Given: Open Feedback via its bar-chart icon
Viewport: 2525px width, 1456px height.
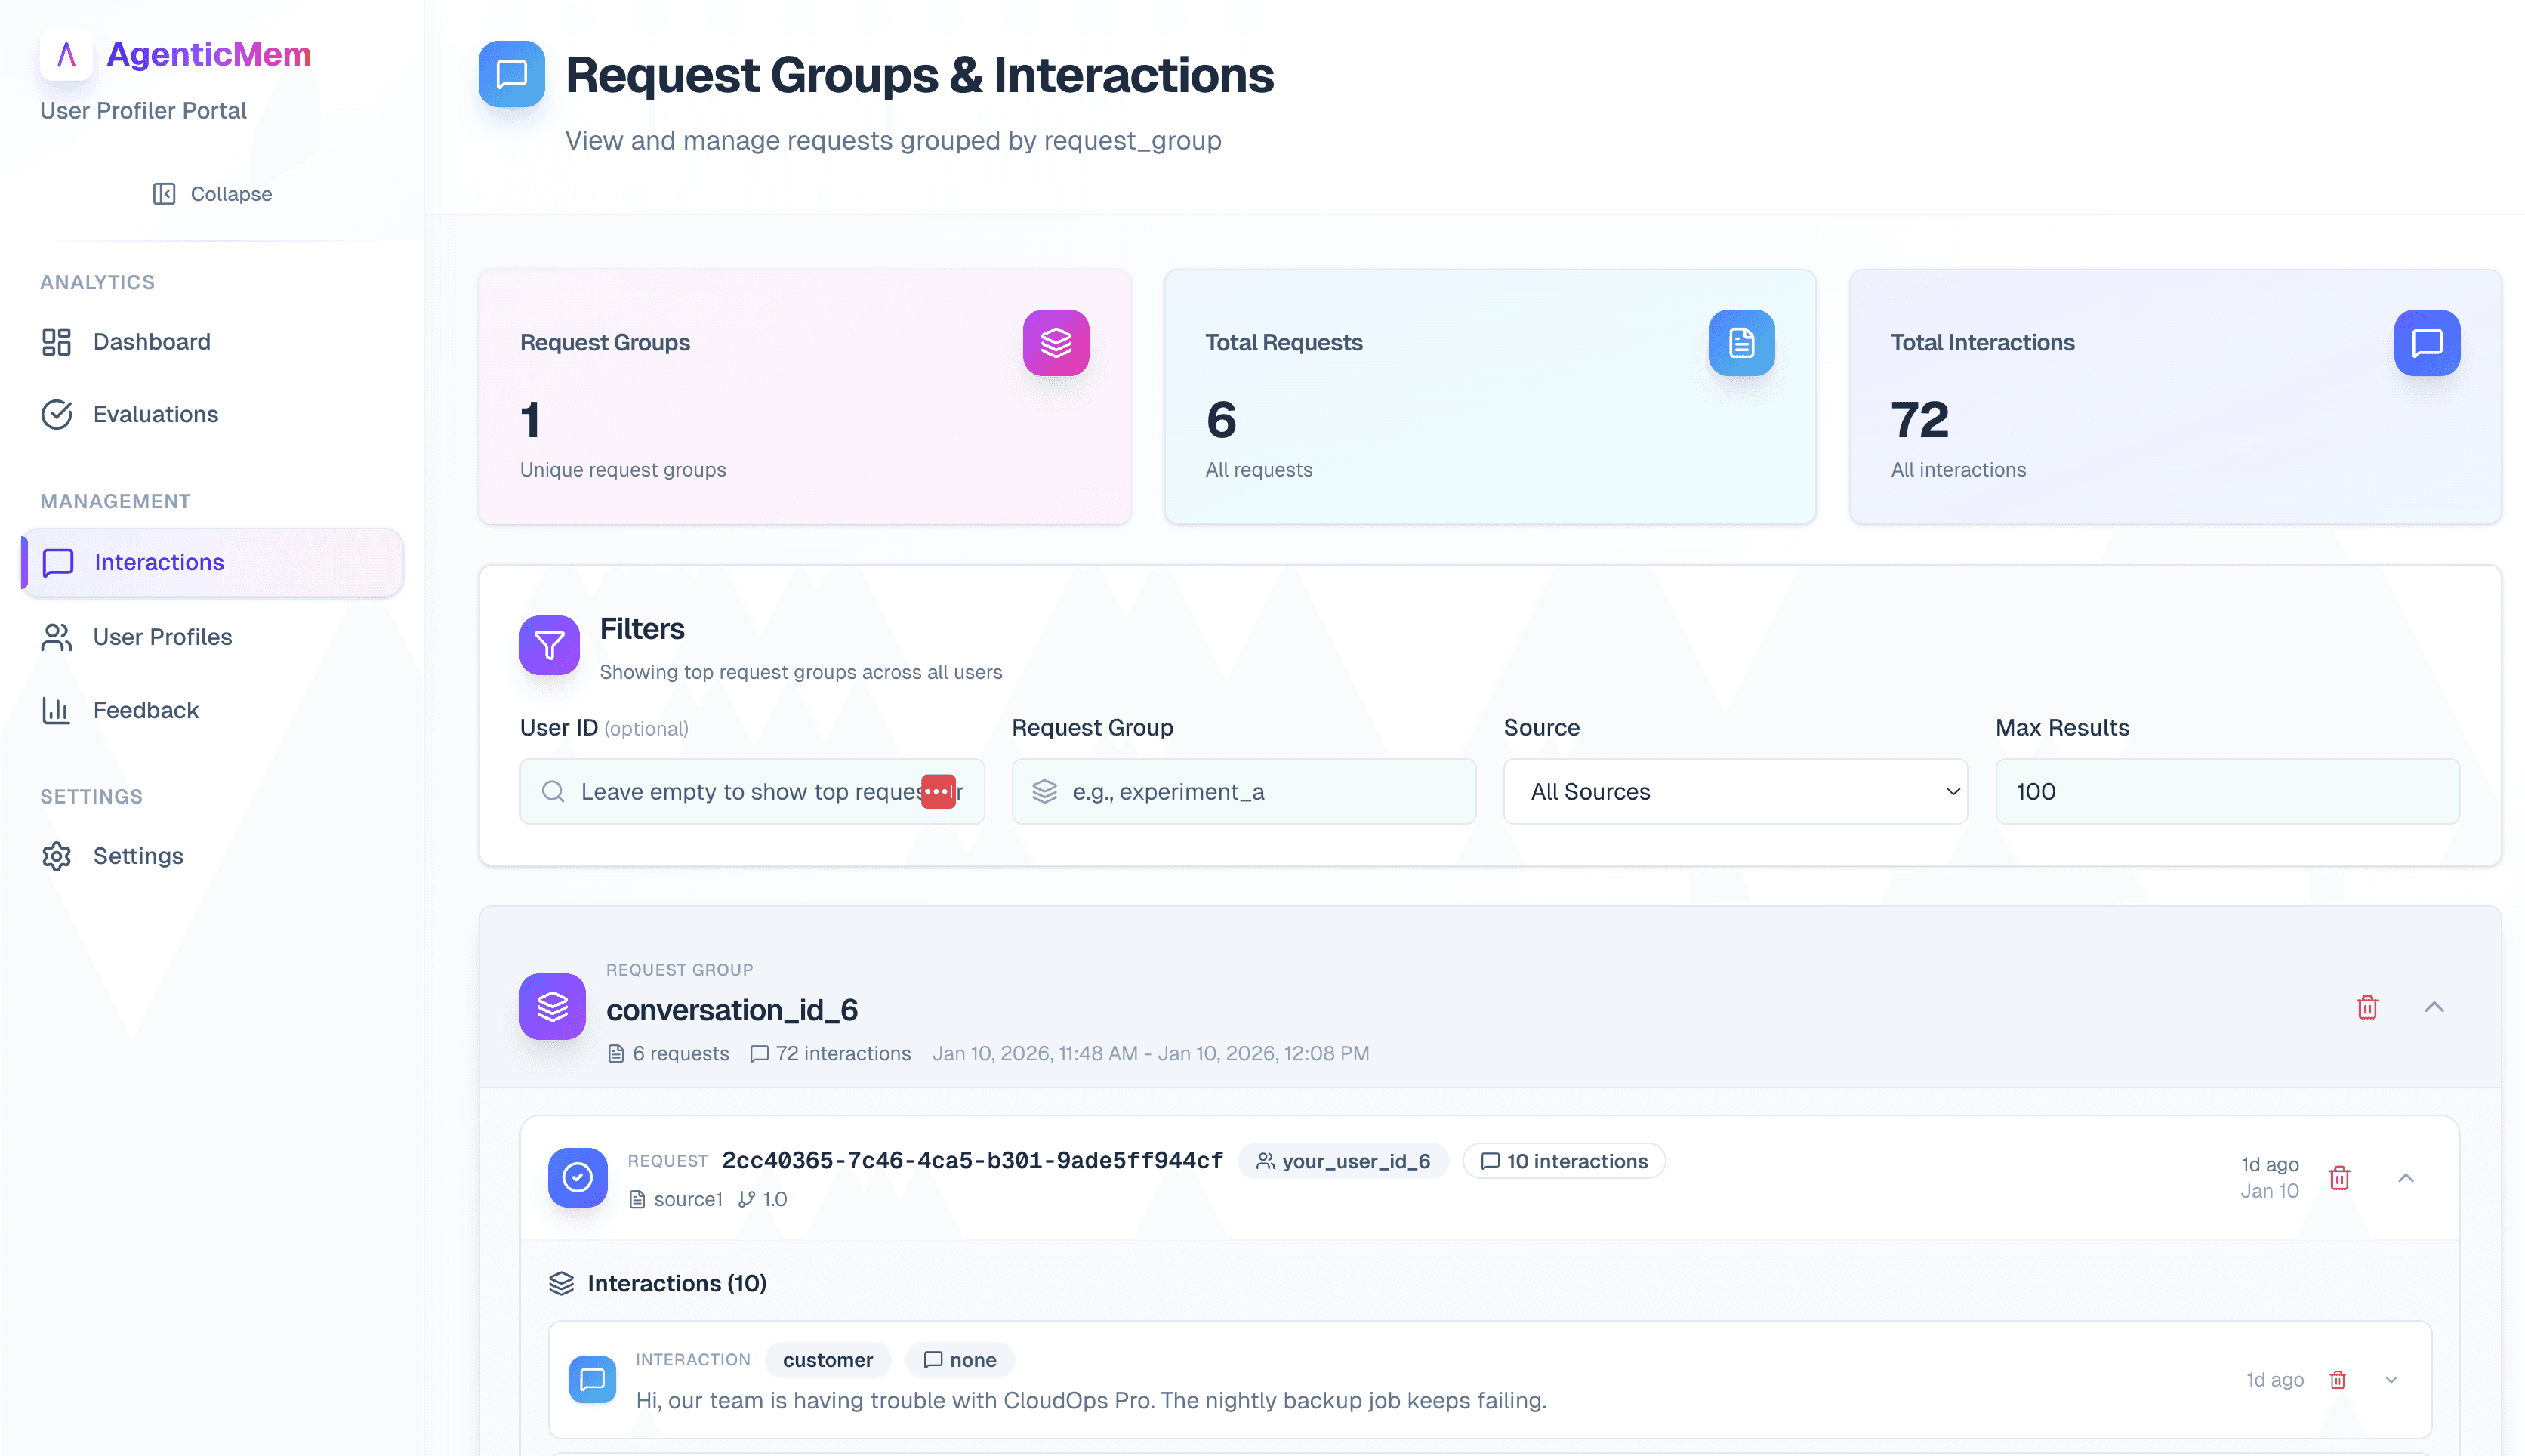Looking at the screenshot, I should pyautogui.click(x=56, y=710).
